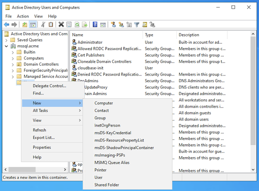Select New in the context menu
259x191 pixels.
pos(52,103)
